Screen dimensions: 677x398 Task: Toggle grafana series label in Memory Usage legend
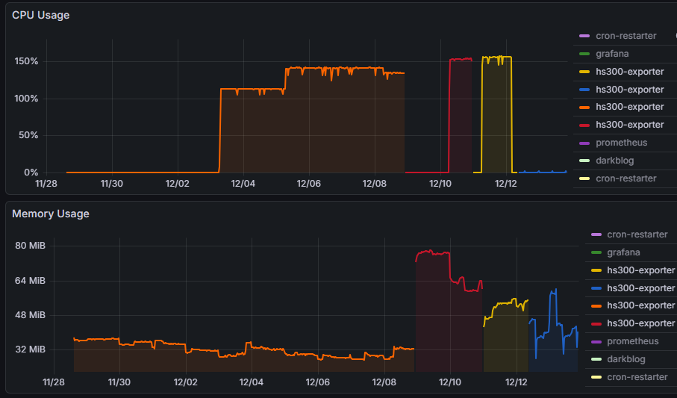click(x=623, y=252)
